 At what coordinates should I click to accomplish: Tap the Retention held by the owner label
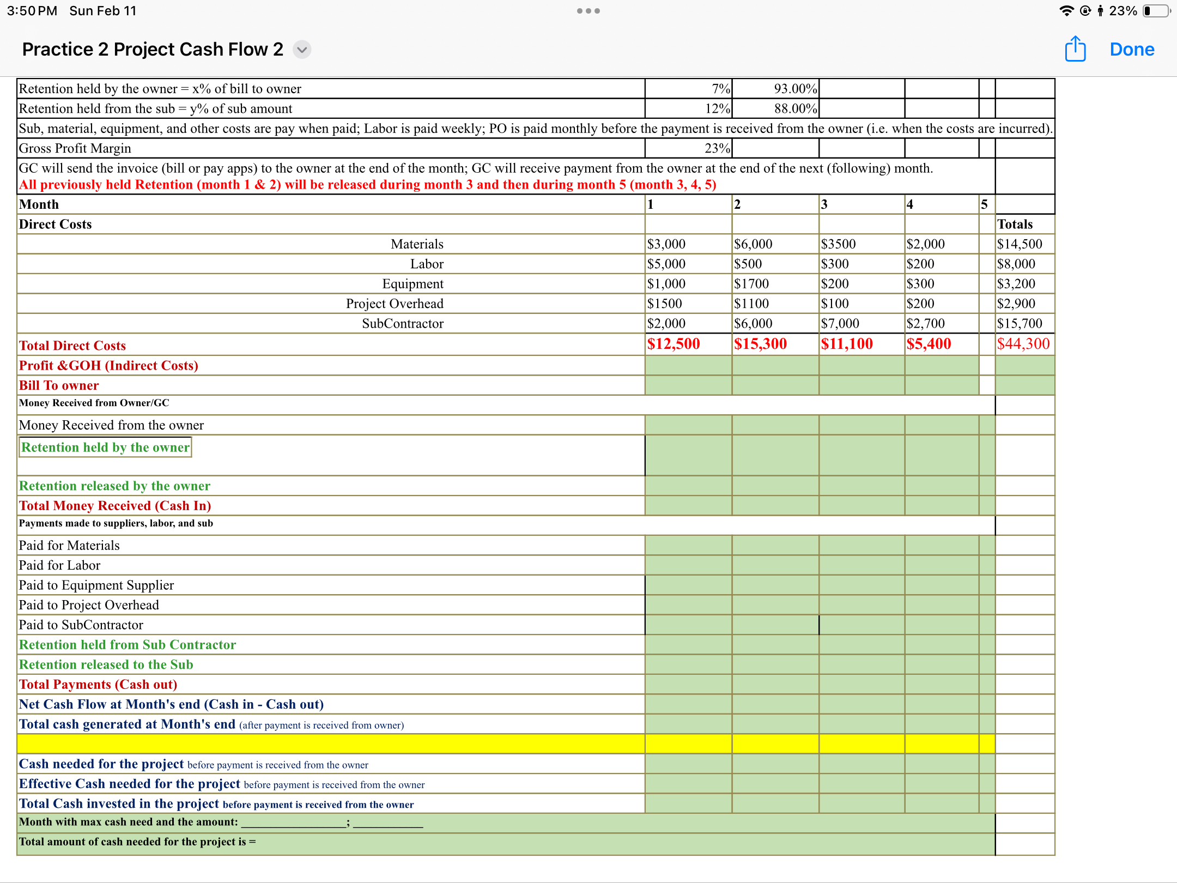pyautogui.click(x=105, y=447)
